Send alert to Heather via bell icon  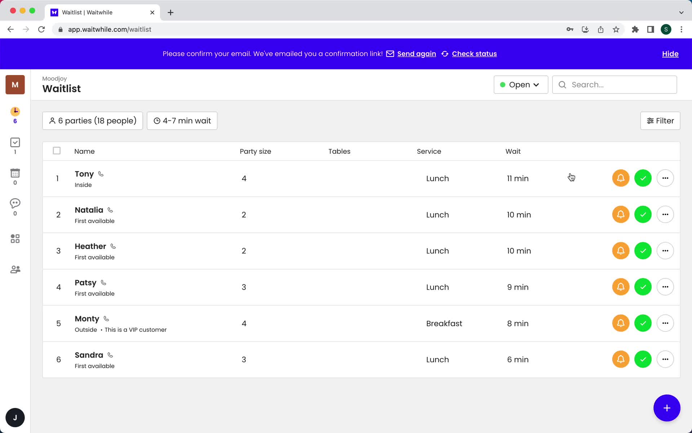621,251
